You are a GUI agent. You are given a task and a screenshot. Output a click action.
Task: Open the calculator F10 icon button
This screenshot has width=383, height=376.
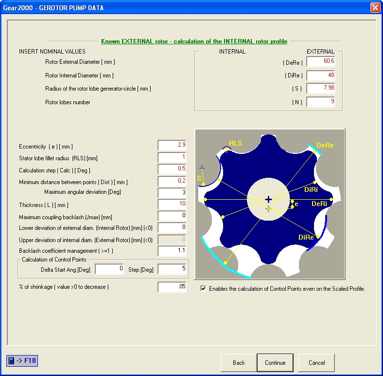click(x=22, y=360)
